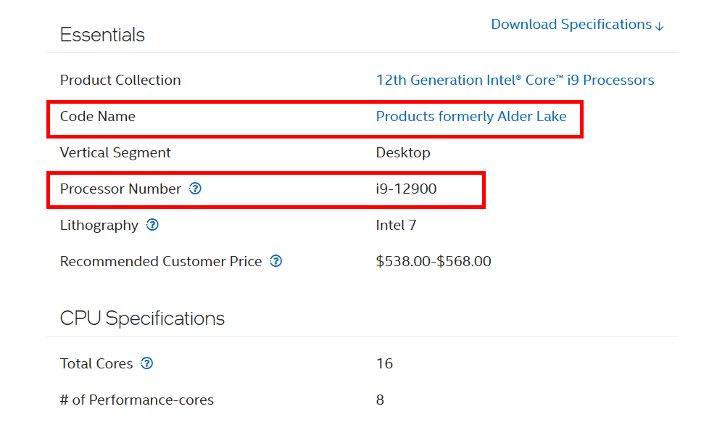Select the i9-12900 processor number value

(406, 189)
